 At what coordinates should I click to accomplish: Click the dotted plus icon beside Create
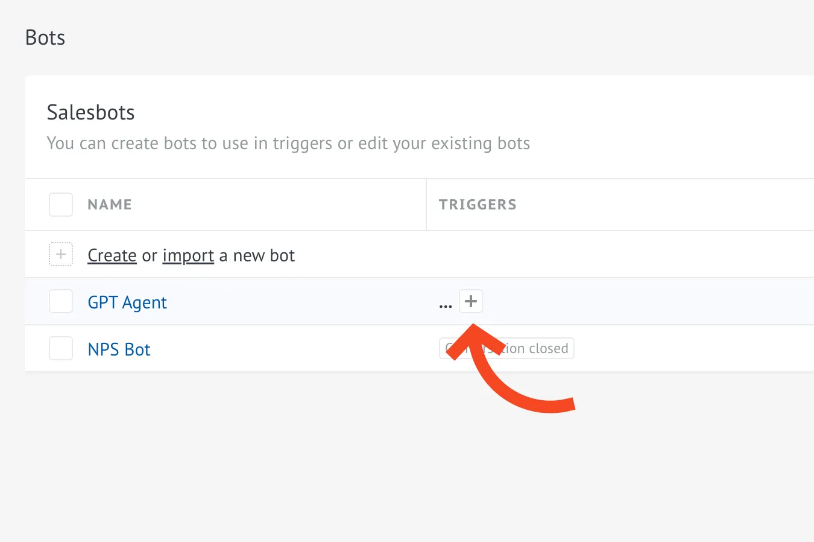click(61, 255)
